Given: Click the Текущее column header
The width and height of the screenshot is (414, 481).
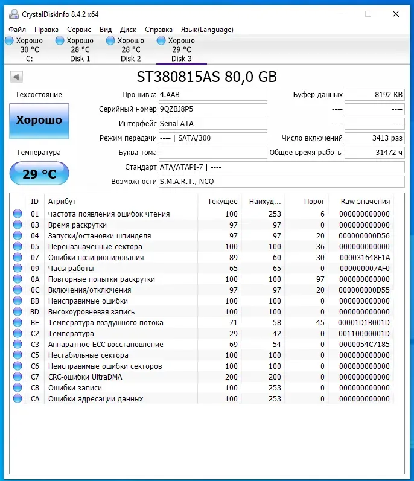Looking at the screenshot, I should [220, 201].
